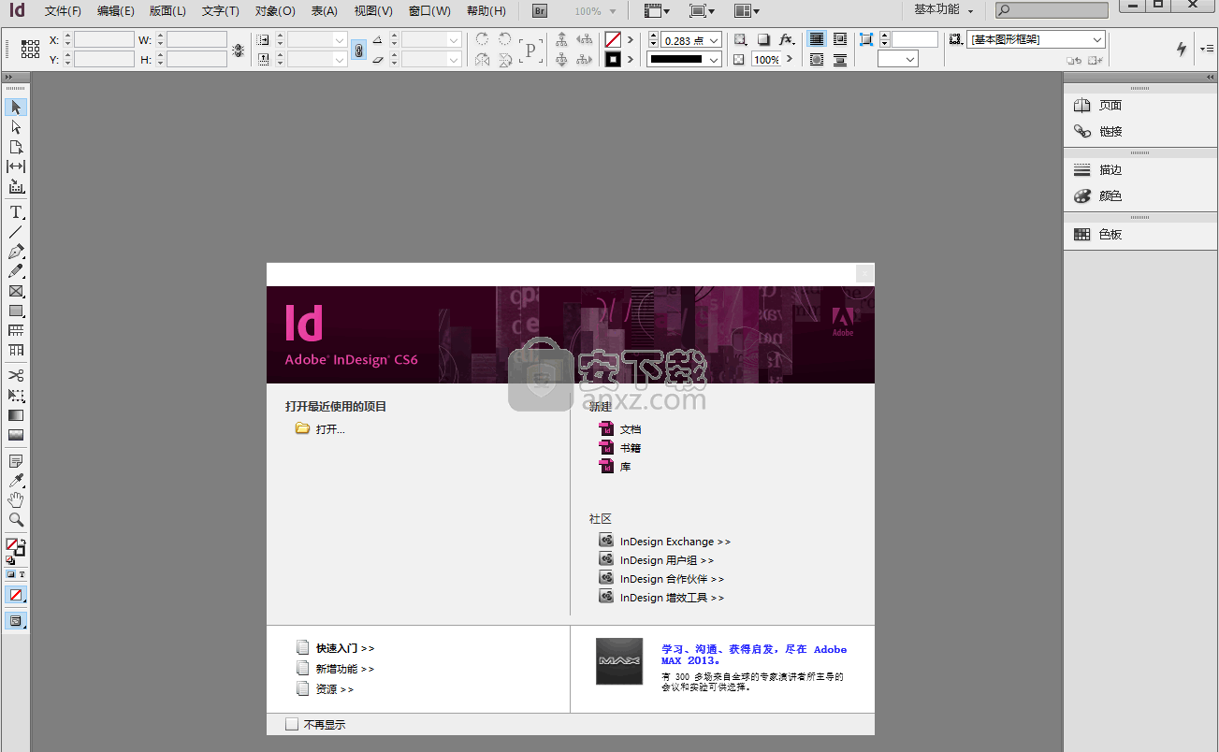Select the Scissors tool
The width and height of the screenshot is (1219, 752).
[x=16, y=376]
